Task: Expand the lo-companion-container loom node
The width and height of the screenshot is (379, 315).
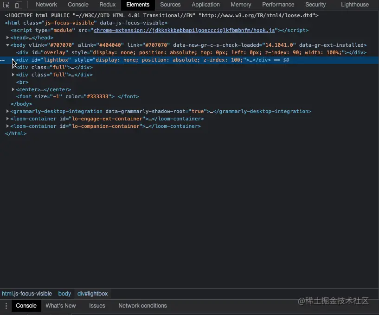Action: pos(7,126)
